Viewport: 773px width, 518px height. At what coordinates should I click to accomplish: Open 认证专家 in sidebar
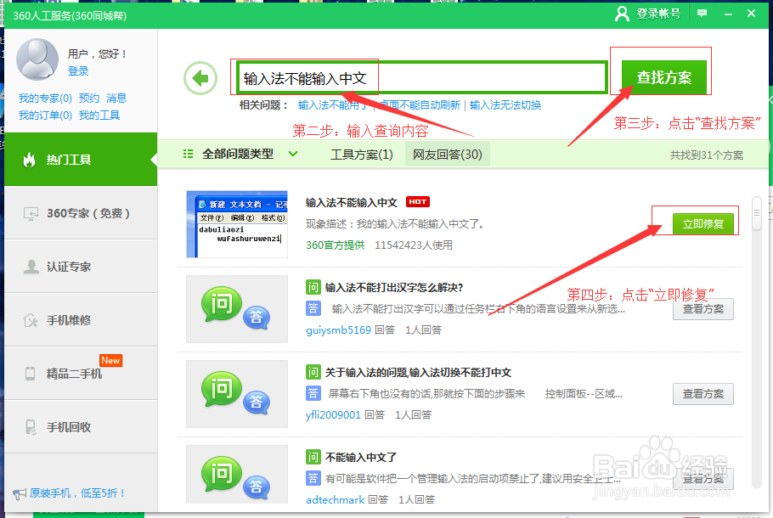[x=81, y=267]
